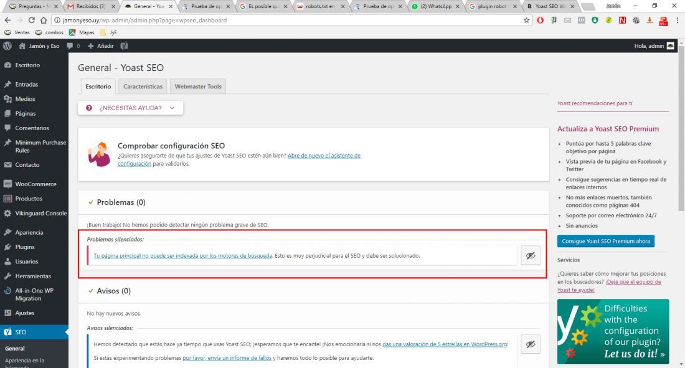Click send a bug report link

point(227,358)
